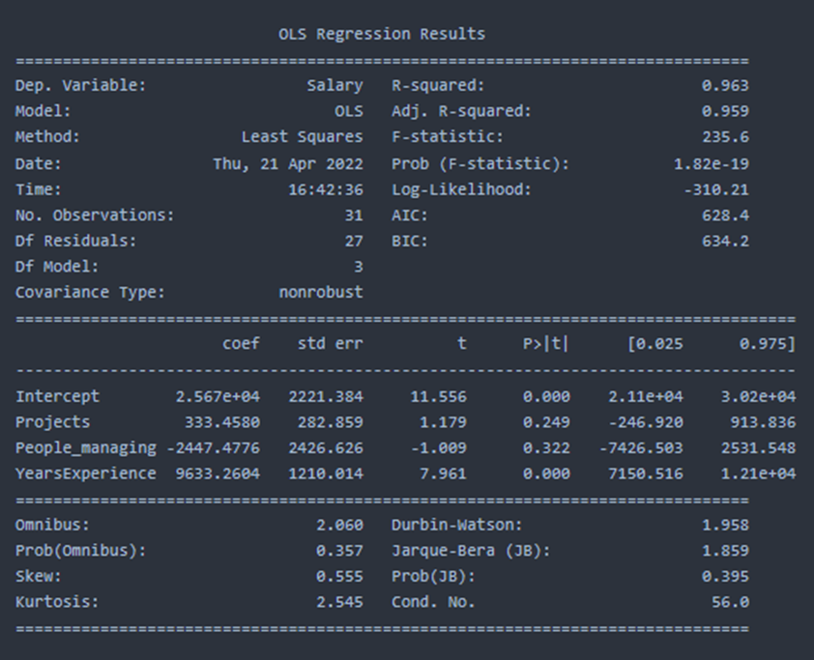Click the coef column header
Viewport: 814px width, 660px height.
pos(241,343)
